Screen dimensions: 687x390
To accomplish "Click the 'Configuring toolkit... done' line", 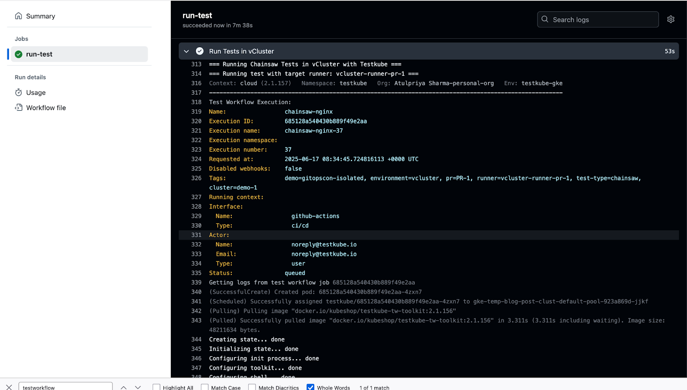I will (255, 368).
